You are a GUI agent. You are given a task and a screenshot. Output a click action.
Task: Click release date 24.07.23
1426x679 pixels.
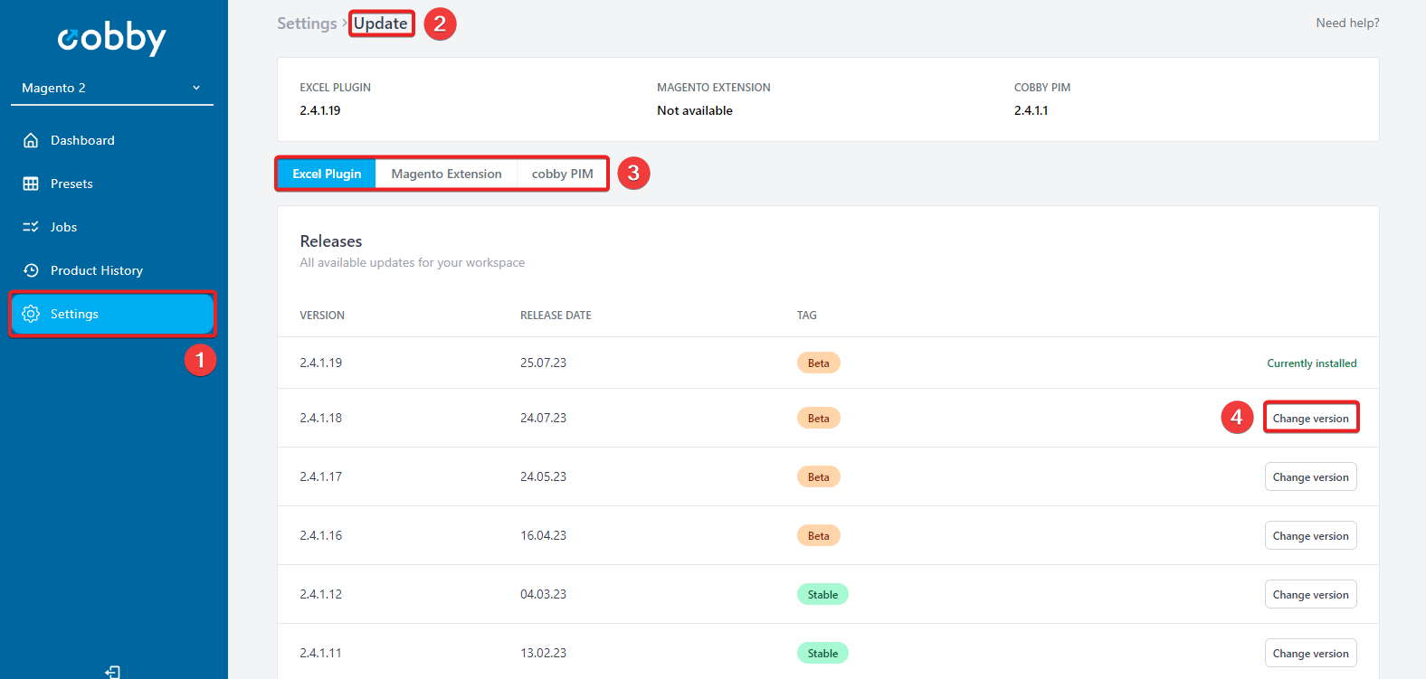pyautogui.click(x=543, y=418)
